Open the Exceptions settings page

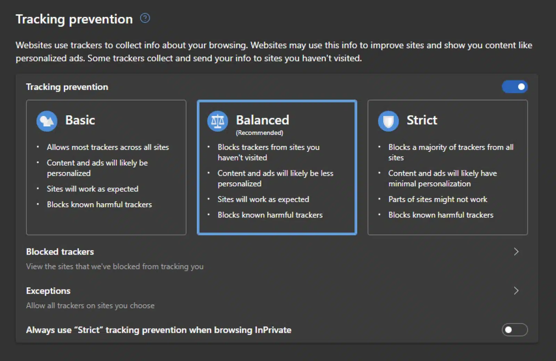pyautogui.click(x=48, y=291)
